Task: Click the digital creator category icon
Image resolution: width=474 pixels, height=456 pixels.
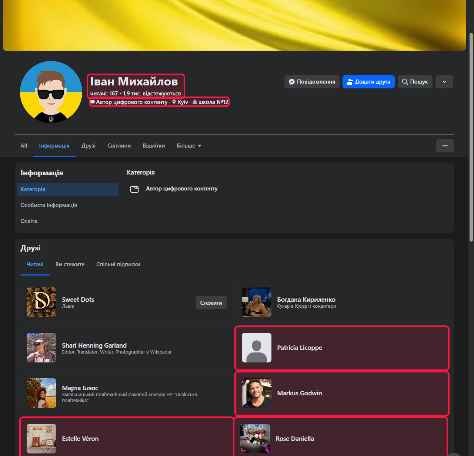Action: point(134,189)
